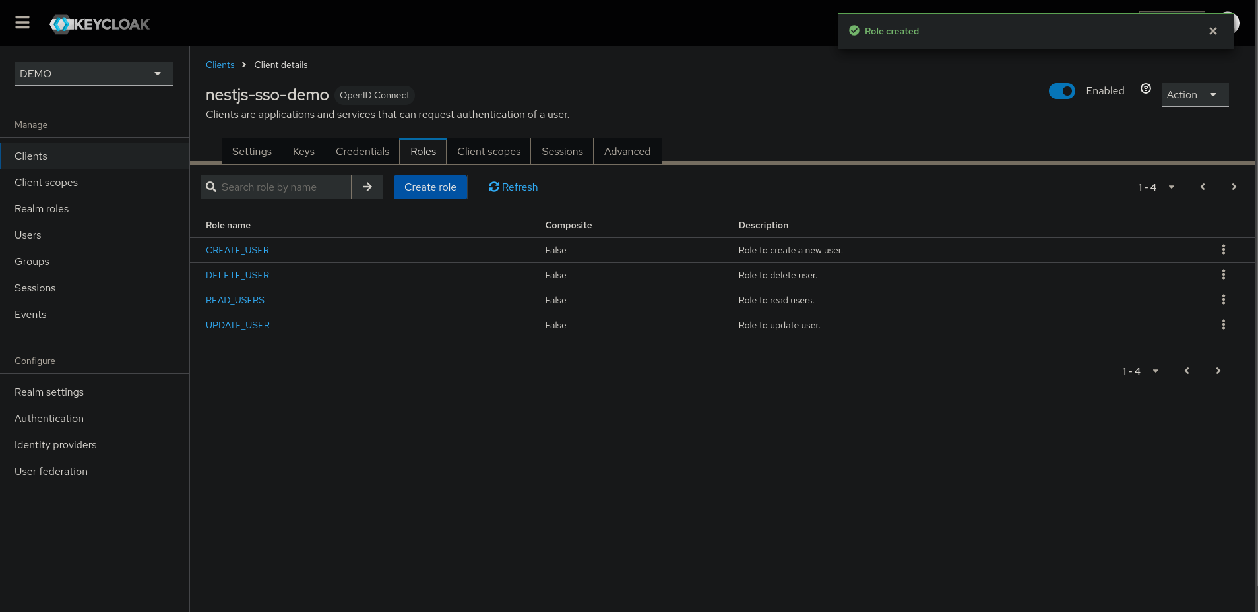Image resolution: width=1258 pixels, height=612 pixels.
Task: Open bottom 1-4 per-page dropdown
Action: (x=1140, y=371)
